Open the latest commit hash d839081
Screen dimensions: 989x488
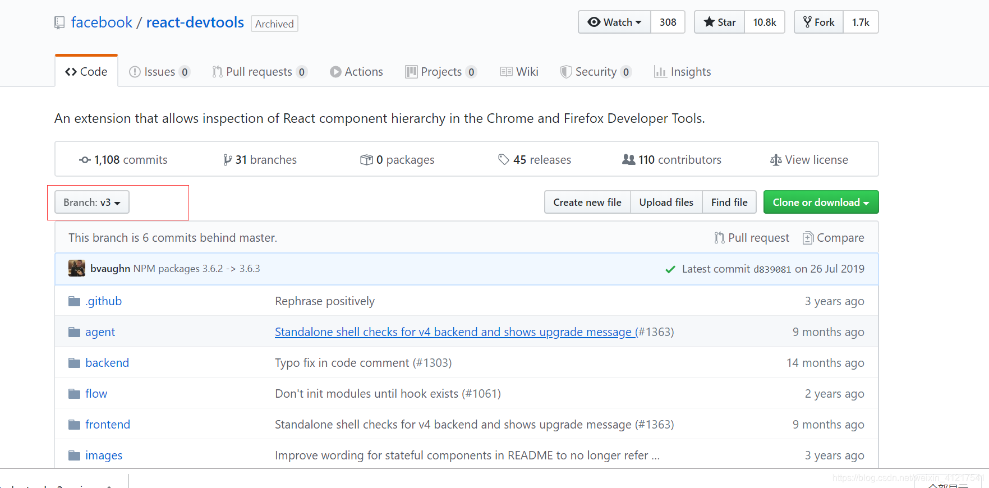click(x=772, y=269)
